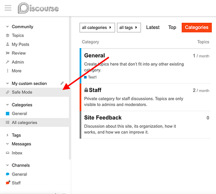Click the All categories list icon
Image resolution: width=216 pixels, height=194 pixels.
pos(7,123)
